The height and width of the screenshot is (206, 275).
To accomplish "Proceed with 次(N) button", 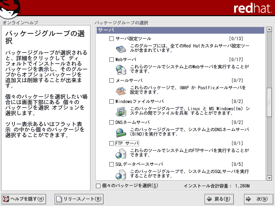I will (258, 199).
